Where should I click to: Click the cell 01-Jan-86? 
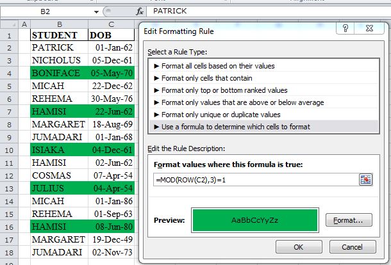(x=112, y=201)
